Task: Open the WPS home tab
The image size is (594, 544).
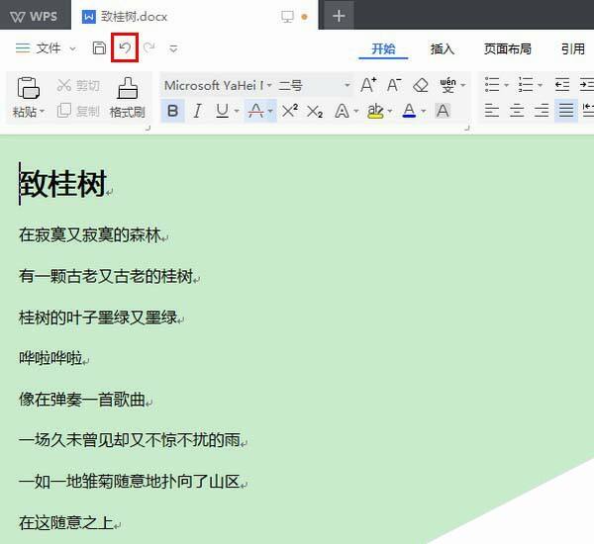Action: coord(34,16)
